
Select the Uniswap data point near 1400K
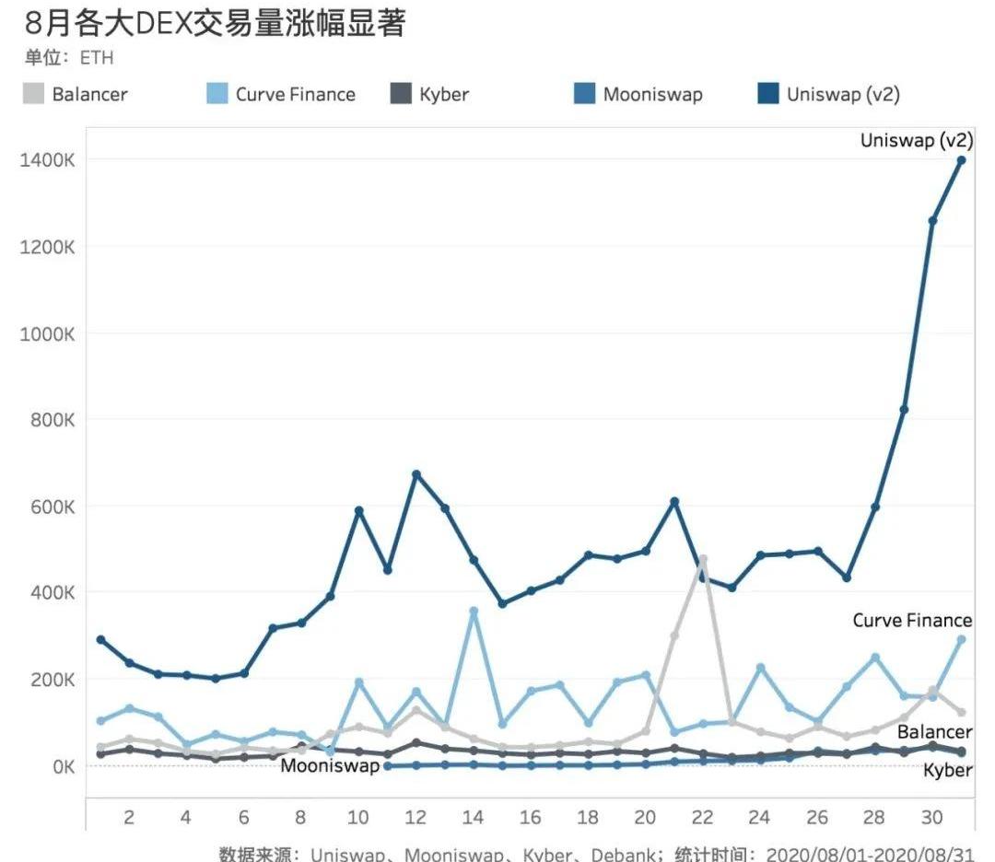pyautogui.click(x=961, y=160)
